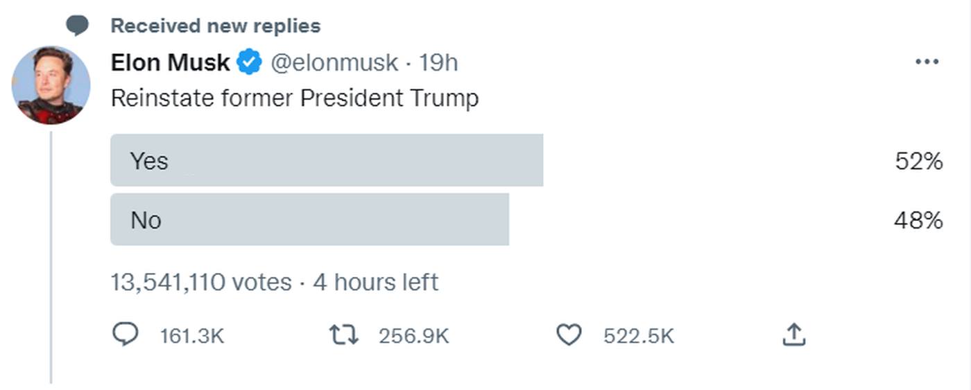Click the 522.5K likes count
The width and height of the screenshot is (971, 390).
pyautogui.click(x=639, y=336)
